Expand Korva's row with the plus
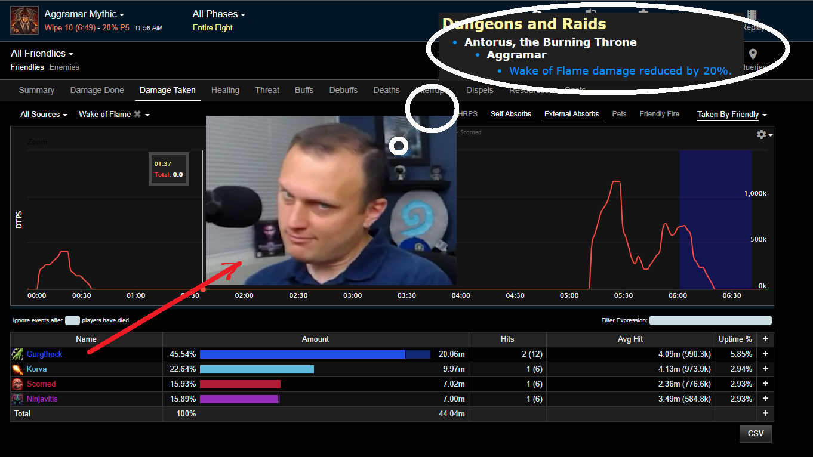 tap(765, 369)
